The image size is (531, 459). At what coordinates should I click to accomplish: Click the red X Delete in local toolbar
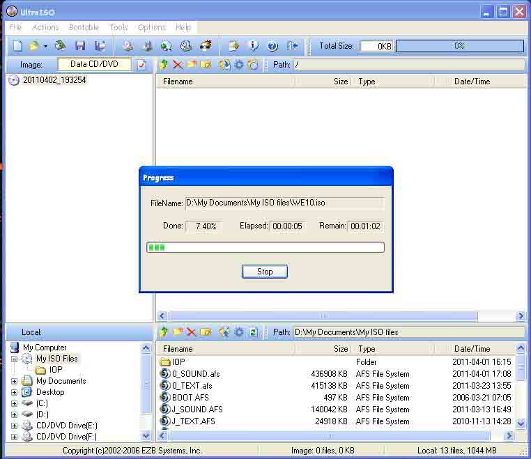tap(192, 332)
